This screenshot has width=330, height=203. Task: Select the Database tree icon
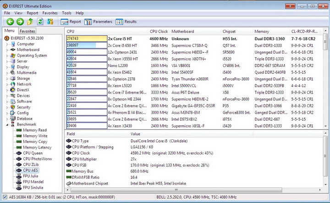click(13, 118)
